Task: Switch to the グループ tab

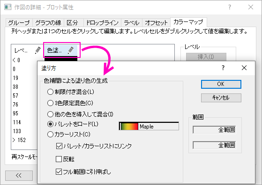Action: point(19,22)
